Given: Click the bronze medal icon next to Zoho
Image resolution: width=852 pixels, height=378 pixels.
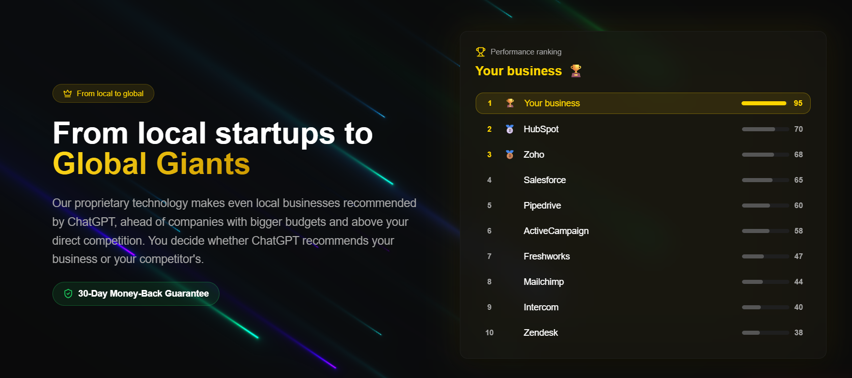Looking at the screenshot, I should pos(509,154).
